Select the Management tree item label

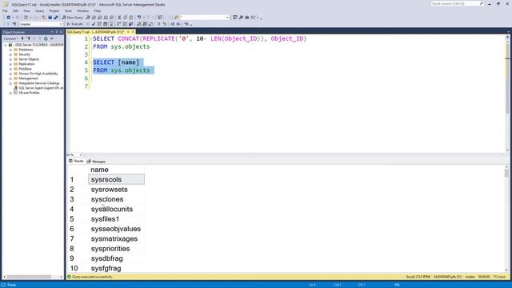tap(28, 78)
